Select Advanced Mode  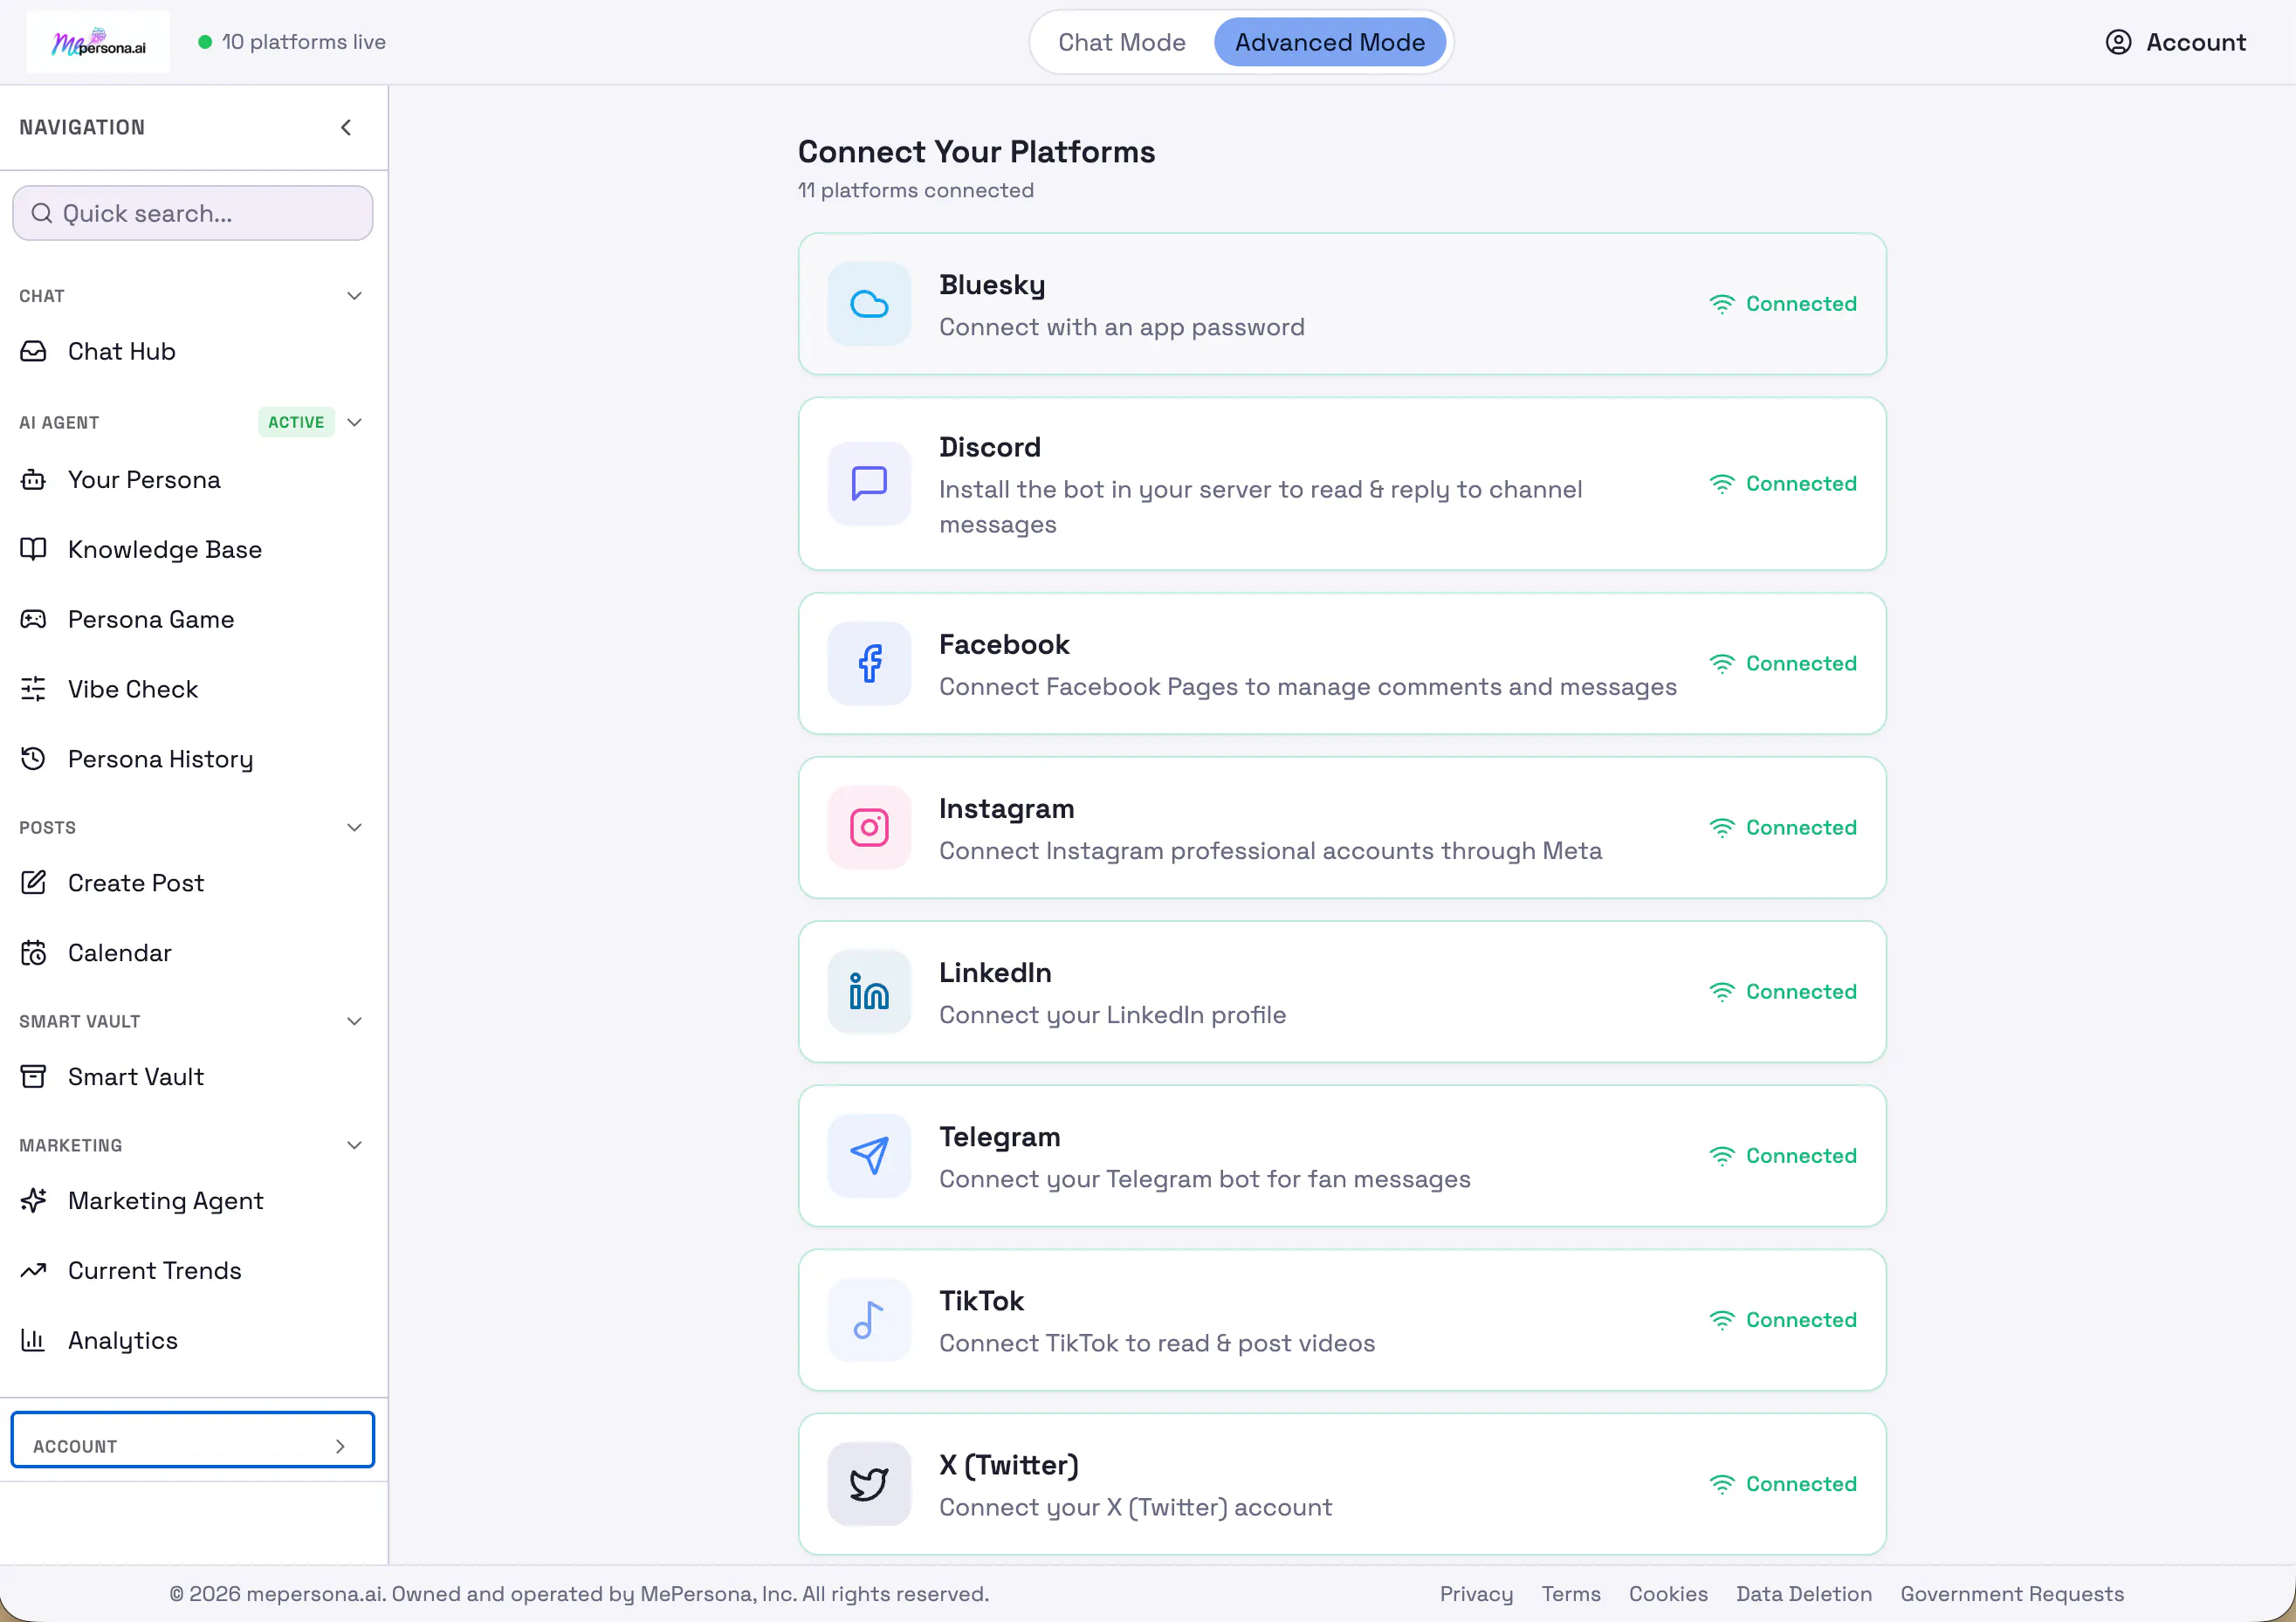click(x=1330, y=42)
